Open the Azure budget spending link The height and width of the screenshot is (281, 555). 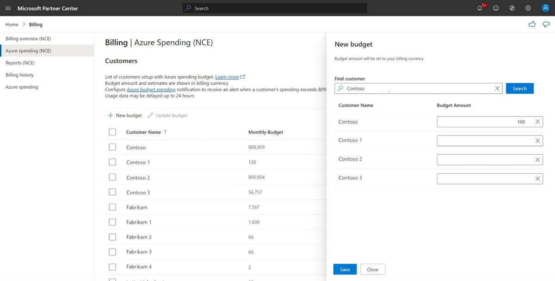[x=151, y=89]
